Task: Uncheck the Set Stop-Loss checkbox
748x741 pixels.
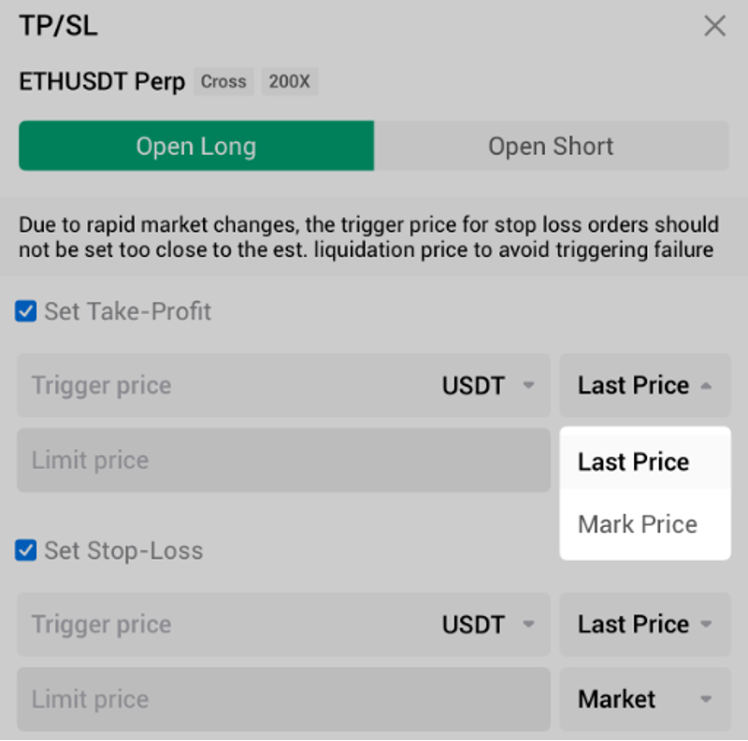Action: coord(26,550)
